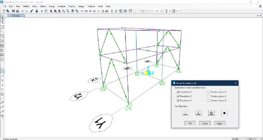
Task: Select the pinned support fast restraint icon
Action: (x=198, y=113)
